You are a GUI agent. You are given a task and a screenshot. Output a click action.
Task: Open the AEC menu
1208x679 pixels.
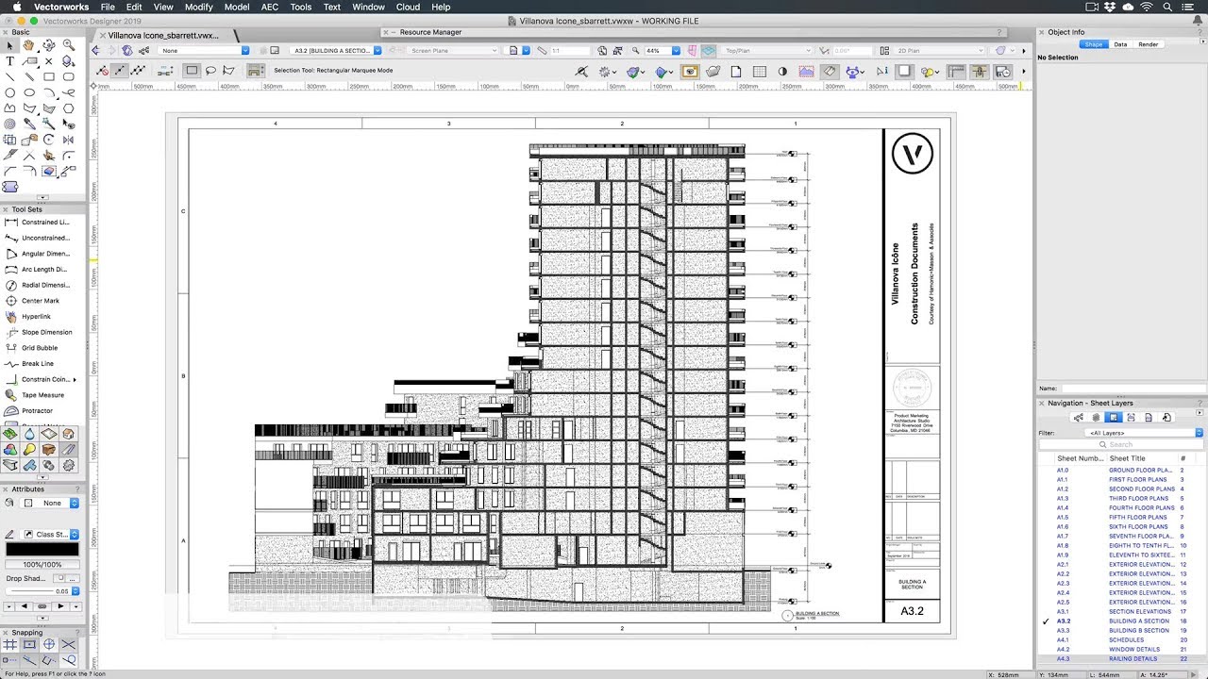pos(269,7)
